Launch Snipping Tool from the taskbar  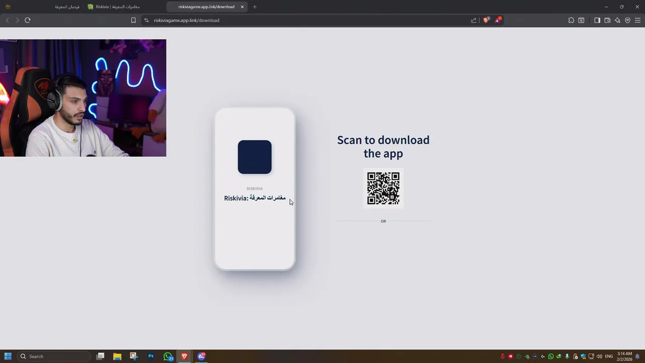(134, 356)
